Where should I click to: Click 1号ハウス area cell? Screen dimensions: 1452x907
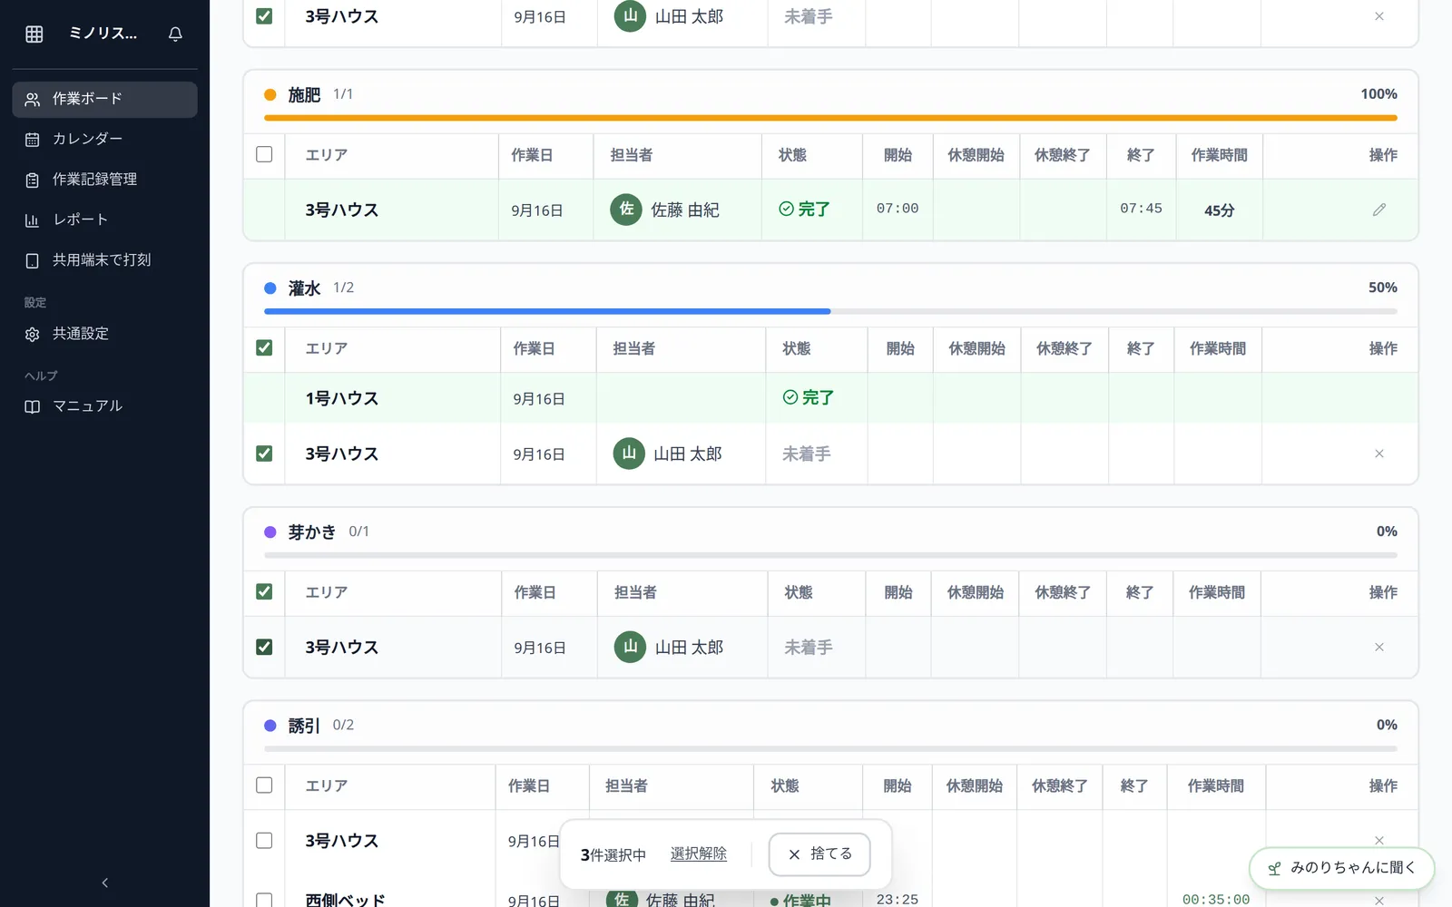(341, 398)
